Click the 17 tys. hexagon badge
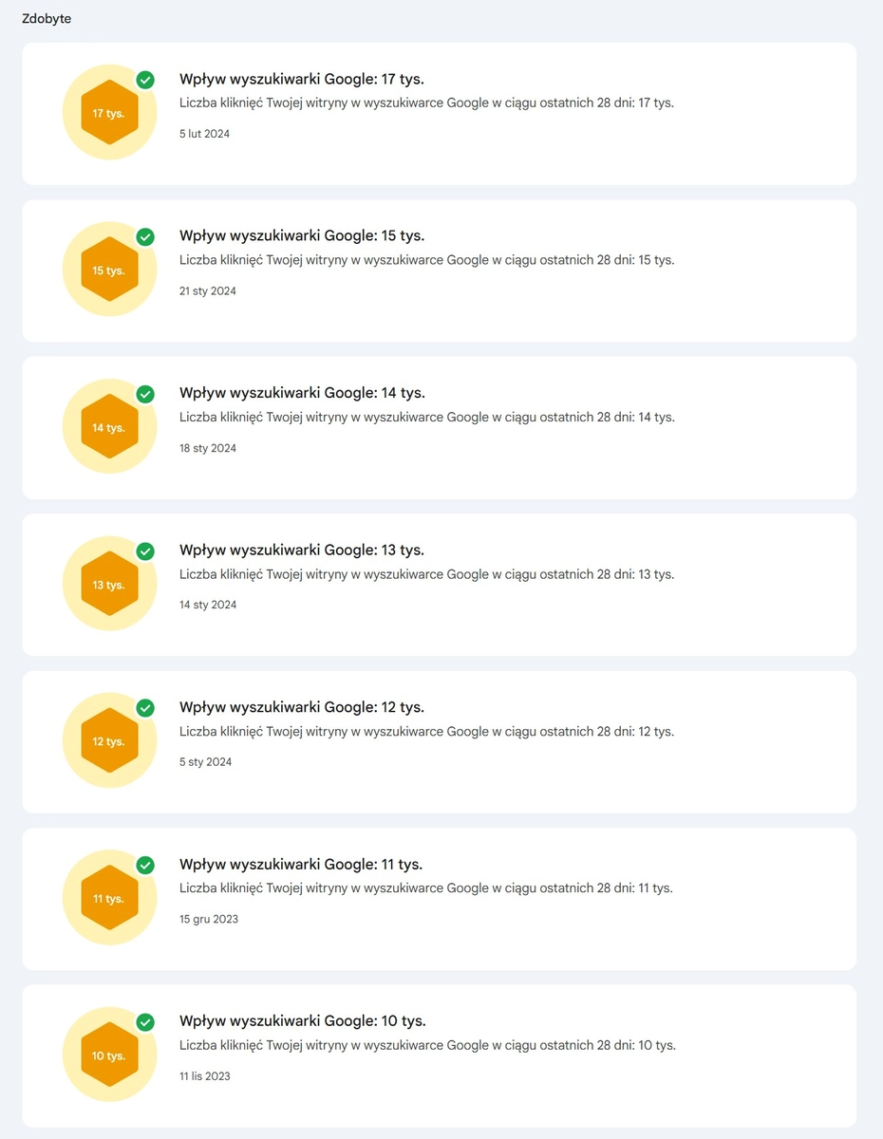Viewport: 883px width, 1139px height. (109, 113)
